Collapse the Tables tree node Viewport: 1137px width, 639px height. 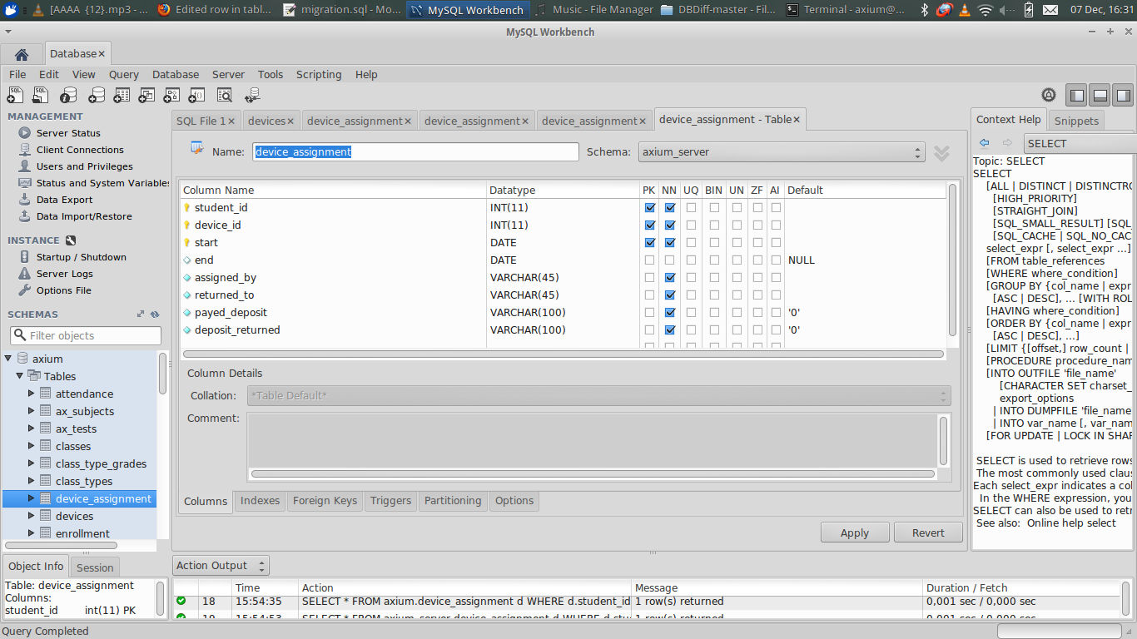click(x=20, y=376)
